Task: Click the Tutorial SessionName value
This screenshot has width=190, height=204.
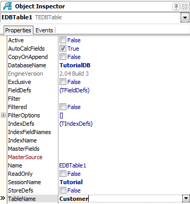Action: pos(71,182)
